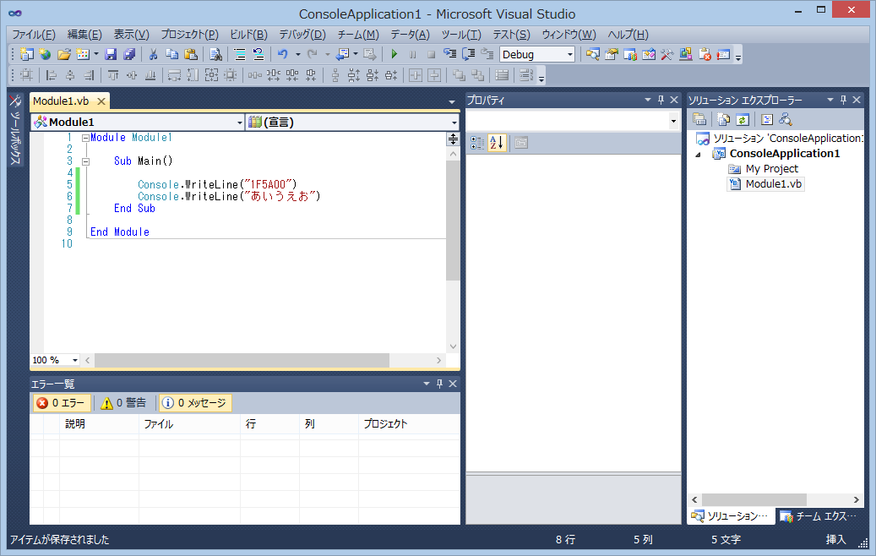Switch to the チーム エクスプローラー tab
The width and height of the screenshot is (876, 556).
coord(818,515)
